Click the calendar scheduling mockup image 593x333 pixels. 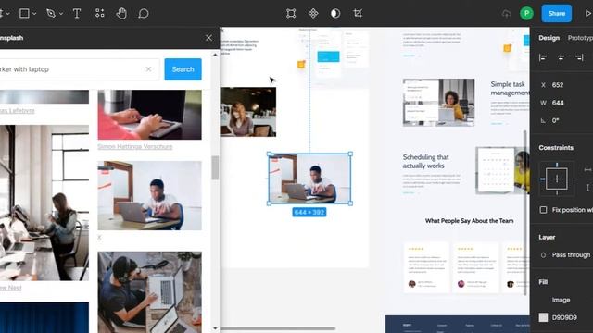502,170
